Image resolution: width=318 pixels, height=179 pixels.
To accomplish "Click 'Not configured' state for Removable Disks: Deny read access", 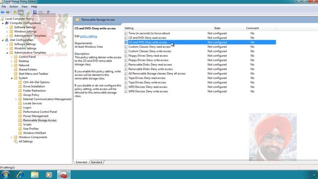I will pos(217,65).
